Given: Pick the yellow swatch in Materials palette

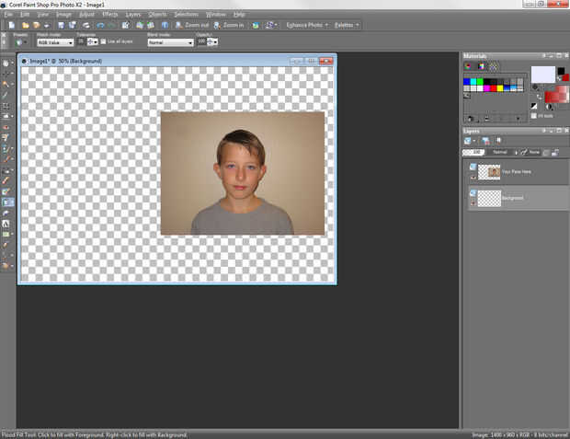Looking at the screenshot, I should [499, 89].
